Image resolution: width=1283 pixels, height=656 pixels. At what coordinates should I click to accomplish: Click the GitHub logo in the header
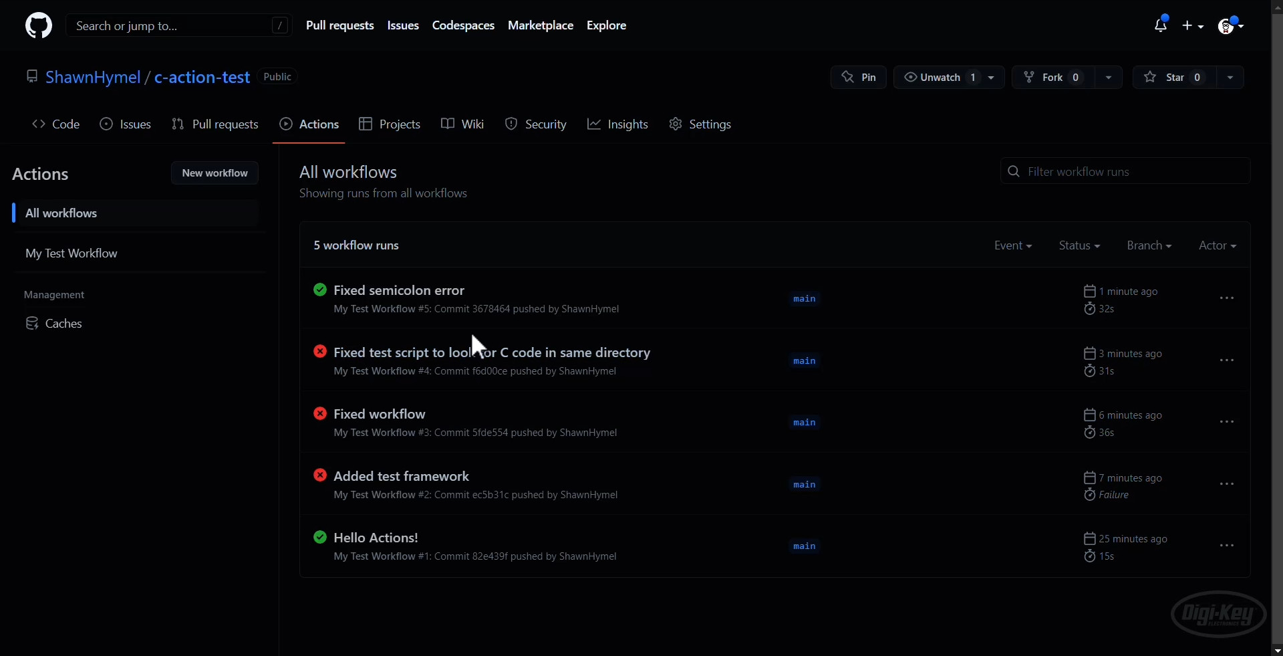click(38, 25)
